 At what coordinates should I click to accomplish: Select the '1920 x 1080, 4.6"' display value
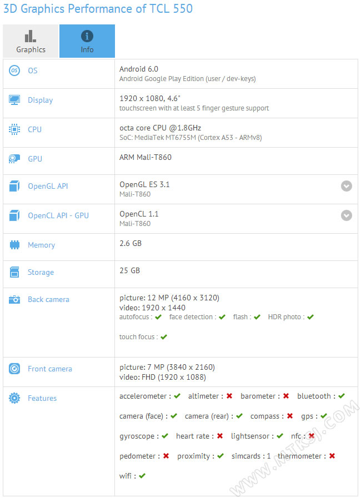150,98
